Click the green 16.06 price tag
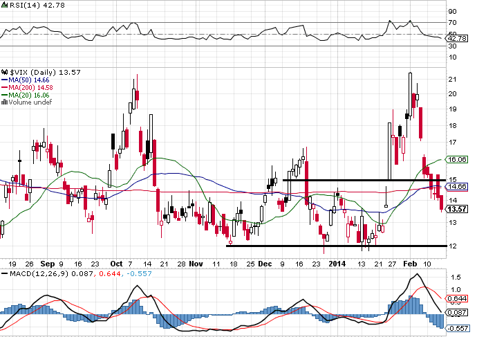This screenshot has width=477, height=337. pyautogui.click(x=457, y=160)
